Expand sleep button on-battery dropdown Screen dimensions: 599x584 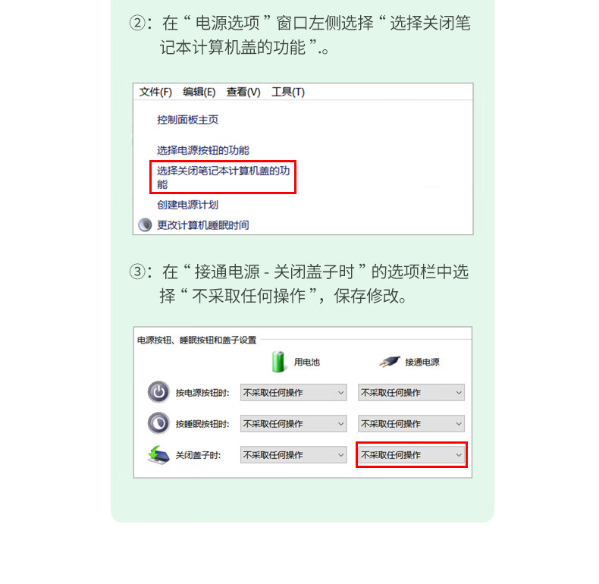(293, 424)
